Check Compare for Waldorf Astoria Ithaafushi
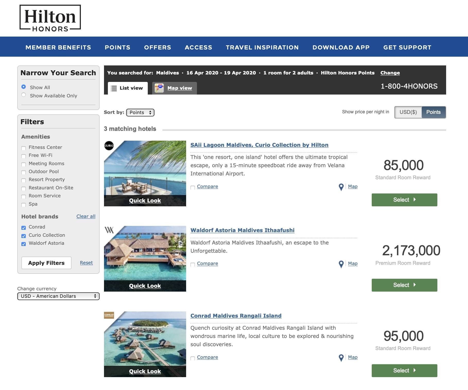 tap(193, 264)
